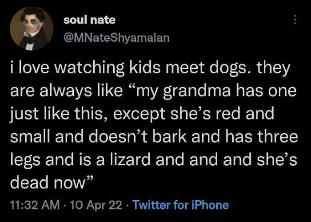Open the three-dot more options menu
The height and width of the screenshot is (222, 311).
293,21
